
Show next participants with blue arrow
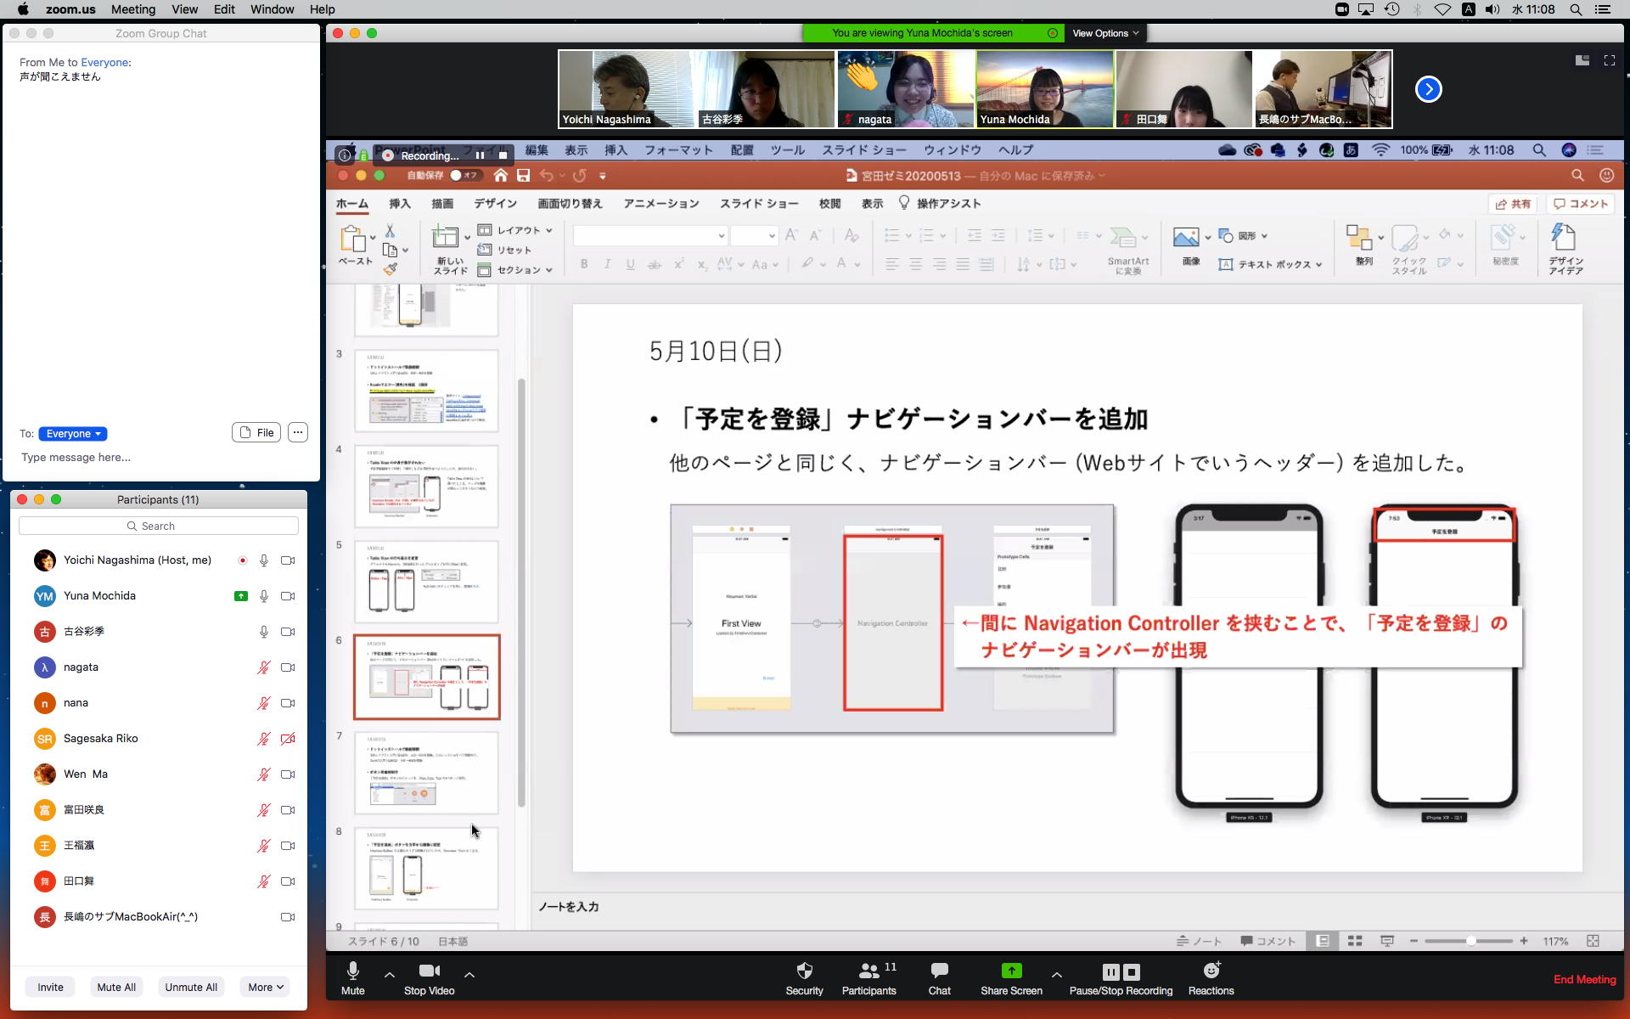point(1428,89)
